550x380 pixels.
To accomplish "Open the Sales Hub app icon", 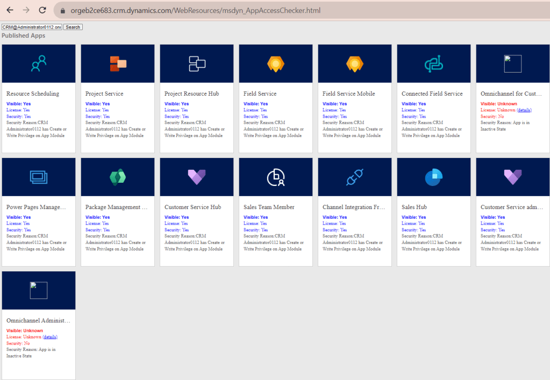I will (433, 177).
